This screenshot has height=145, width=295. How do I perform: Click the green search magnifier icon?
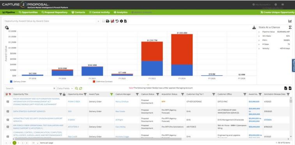76,88
